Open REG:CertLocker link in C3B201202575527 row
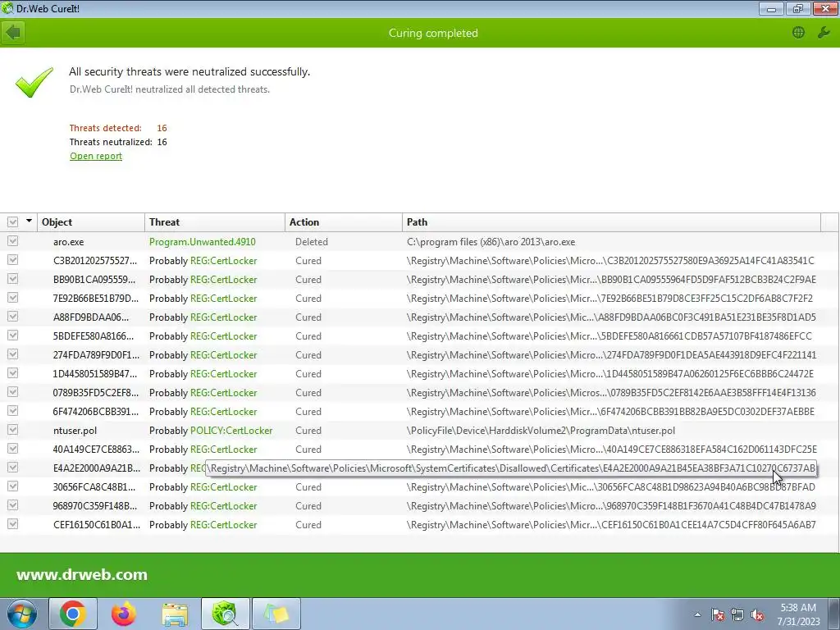840x630 pixels. pos(223,260)
